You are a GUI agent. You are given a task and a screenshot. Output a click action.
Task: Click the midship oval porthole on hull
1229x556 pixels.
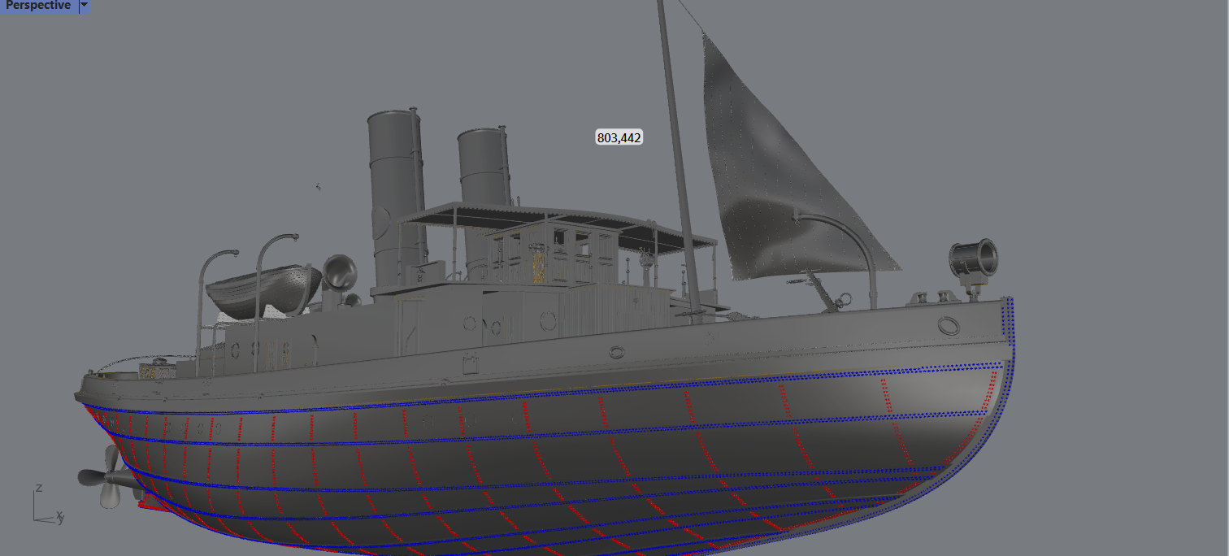pyautogui.click(x=616, y=352)
